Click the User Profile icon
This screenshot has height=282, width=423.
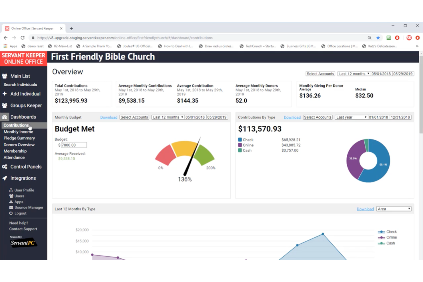pyautogui.click(x=11, y=190)
